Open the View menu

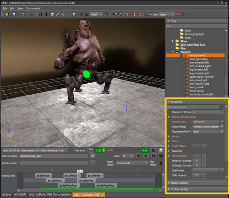pos(20,8)
